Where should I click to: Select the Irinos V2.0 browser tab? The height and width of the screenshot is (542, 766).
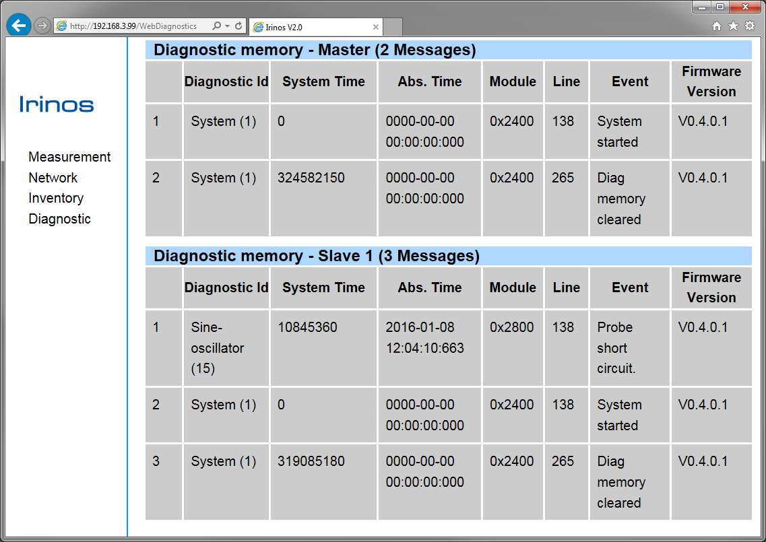pos(315,27)
